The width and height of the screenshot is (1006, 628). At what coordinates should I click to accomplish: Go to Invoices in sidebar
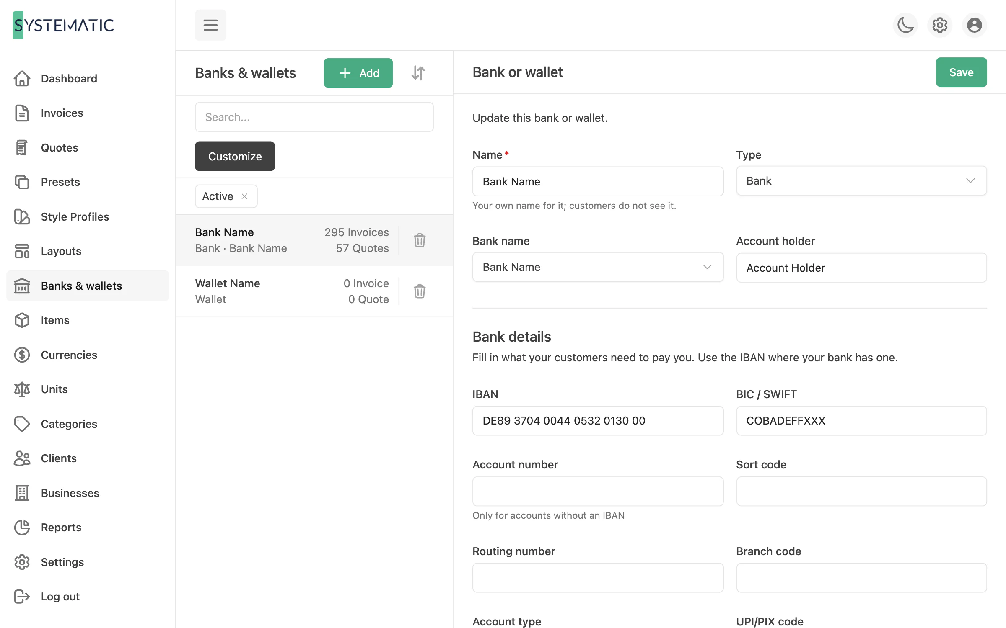click(87, 113)
